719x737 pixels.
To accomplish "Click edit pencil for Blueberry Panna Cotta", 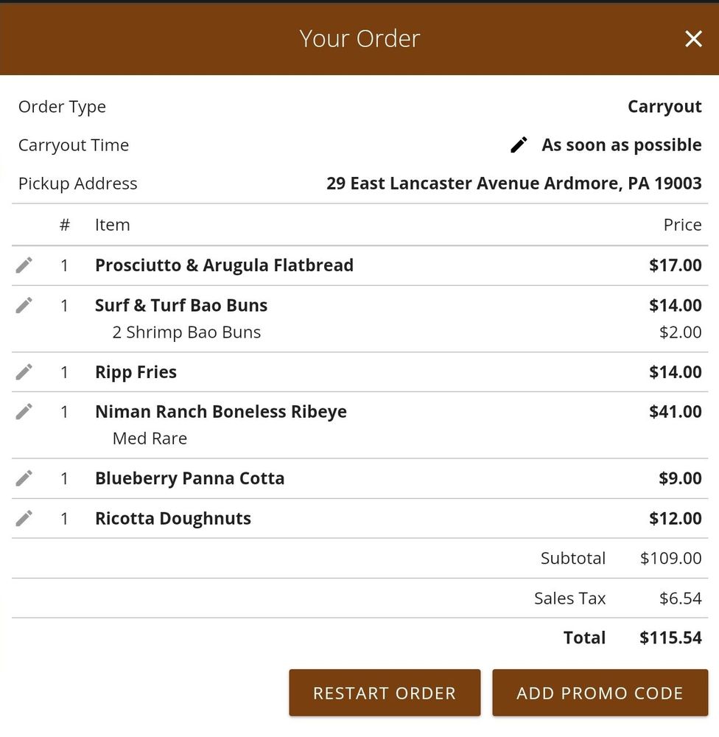I will [x=24, y=478].
